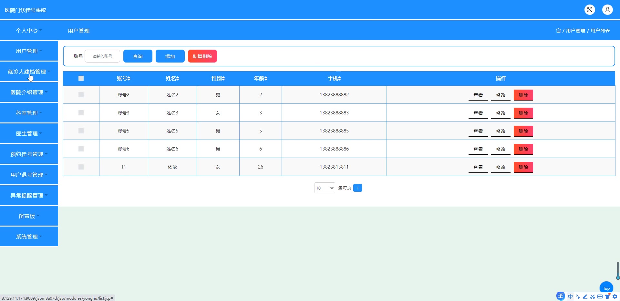This screenshot has width=620, height=301.
Task: Check the row checkbox for 账号3
Action: tap(81, 113)
